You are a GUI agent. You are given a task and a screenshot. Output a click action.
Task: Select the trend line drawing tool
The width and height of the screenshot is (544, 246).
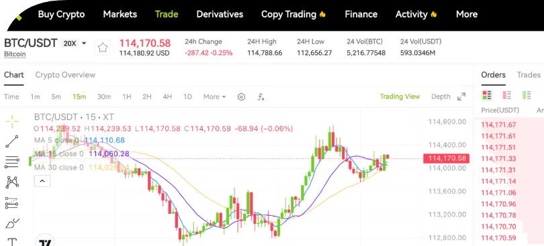pyautogui.click(x=12, y=141)
